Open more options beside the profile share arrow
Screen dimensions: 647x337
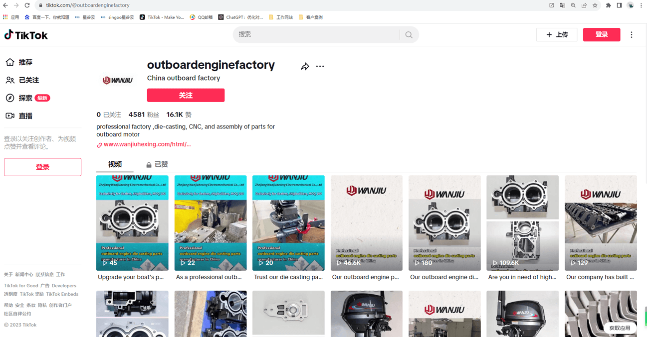(320, 66)
